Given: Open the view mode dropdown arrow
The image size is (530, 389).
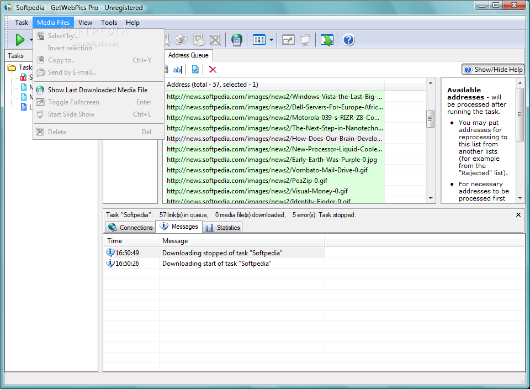Looking at the screenshot, I should [271, 40].
